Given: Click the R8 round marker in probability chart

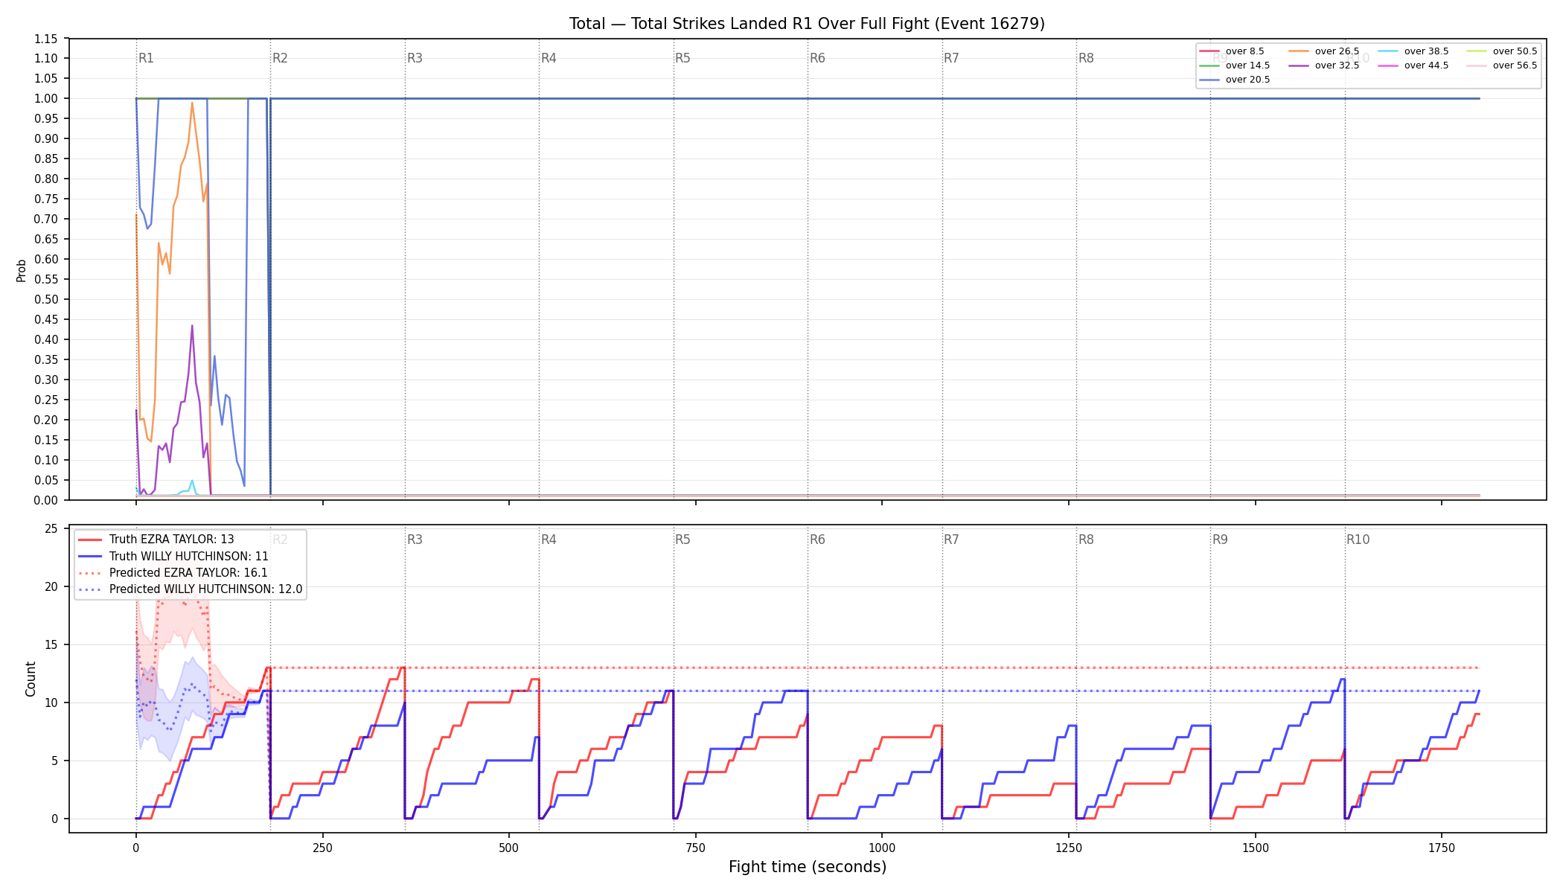Looking at the screenshot, I should coord(1086,58).
